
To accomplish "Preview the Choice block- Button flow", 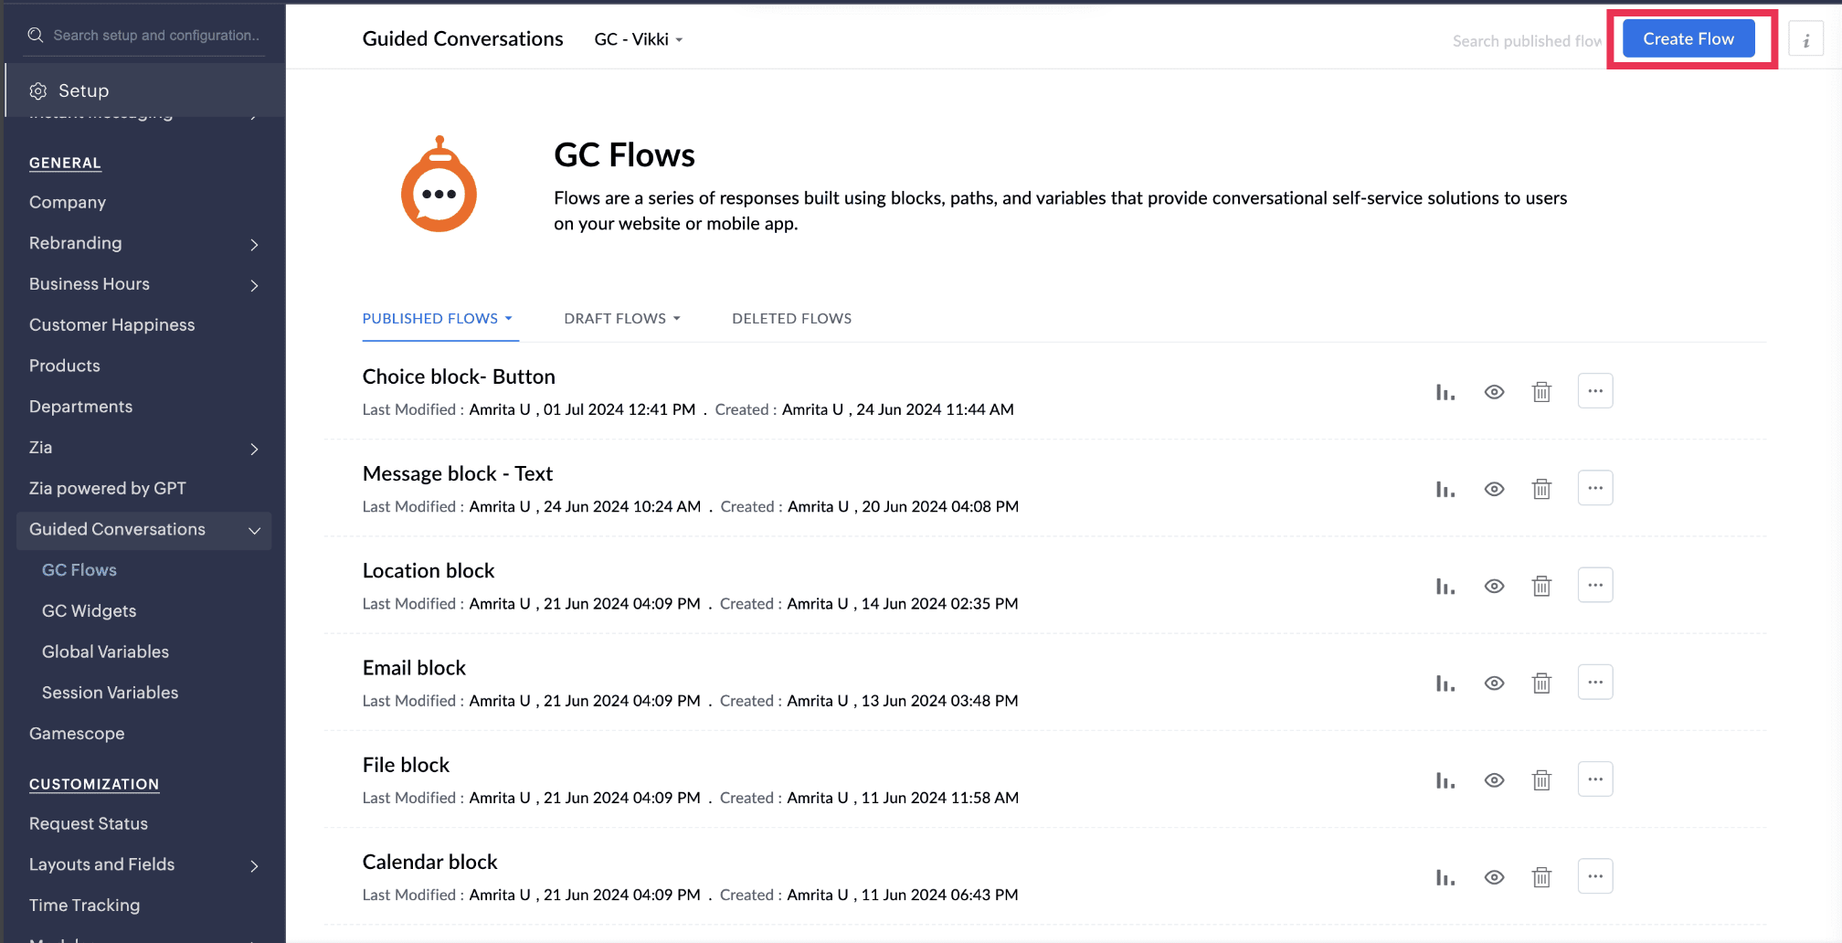I will point(1494,392).
